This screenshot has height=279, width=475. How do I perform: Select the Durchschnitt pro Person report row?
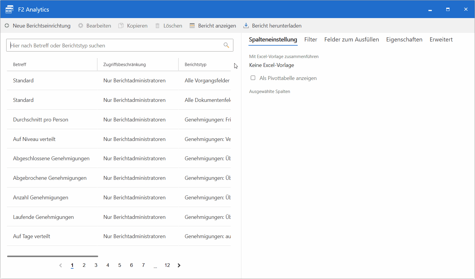coord(41,120)
